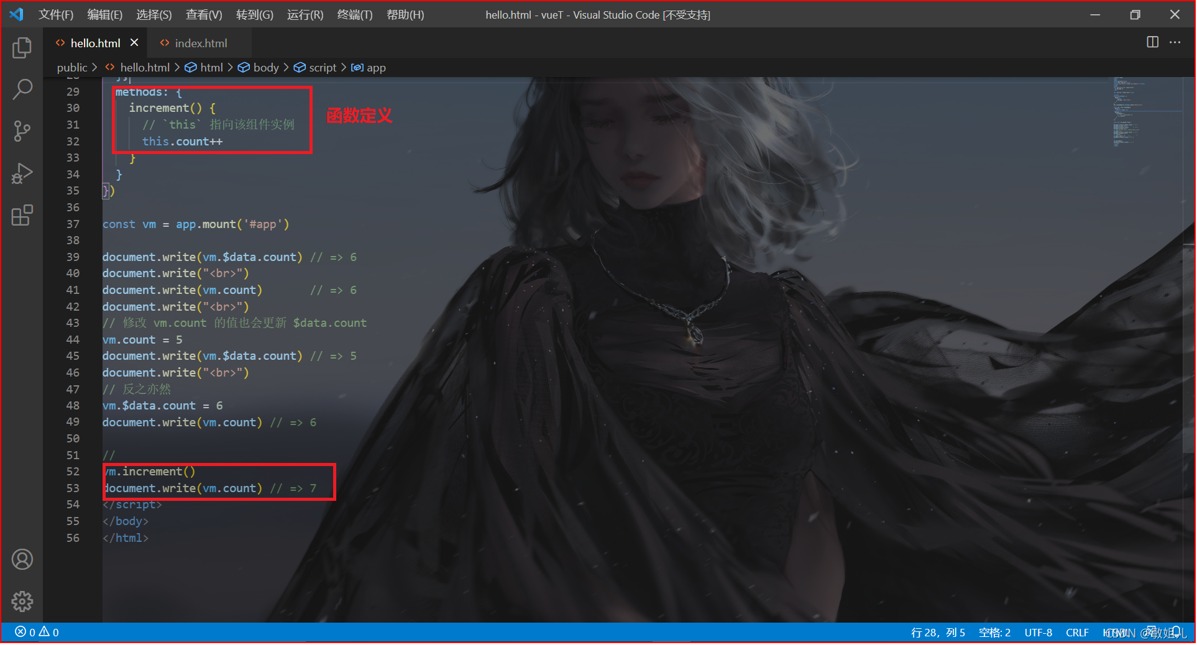This screenshot has width=1197, height=645.
Task: Click the </html> closing tag line
Action: pyautogui.click(x=126, y=537)
